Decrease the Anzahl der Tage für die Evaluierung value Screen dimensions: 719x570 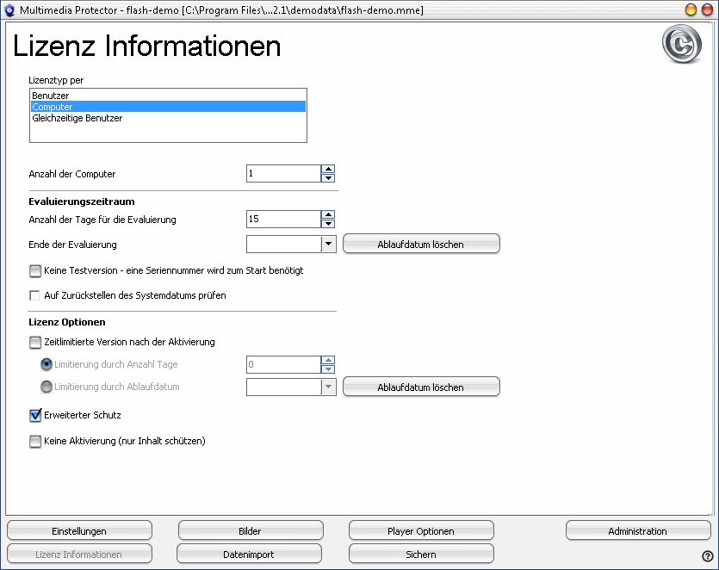tap(328, 224)
